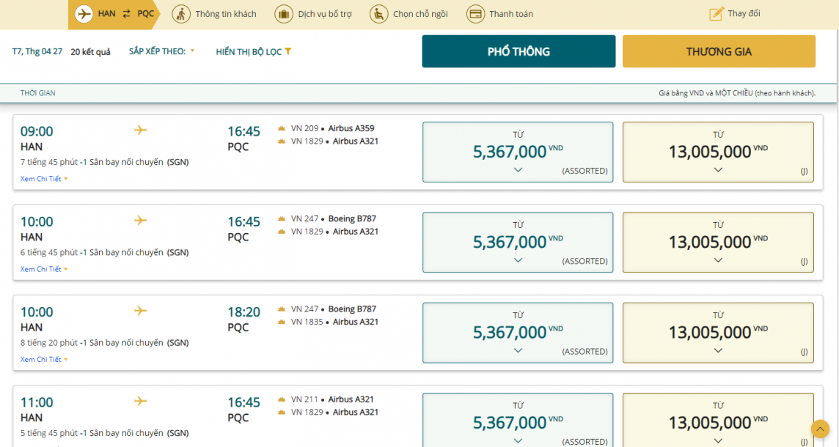Click the airplane icon in HAN-PQC step

tap(84, 14)
